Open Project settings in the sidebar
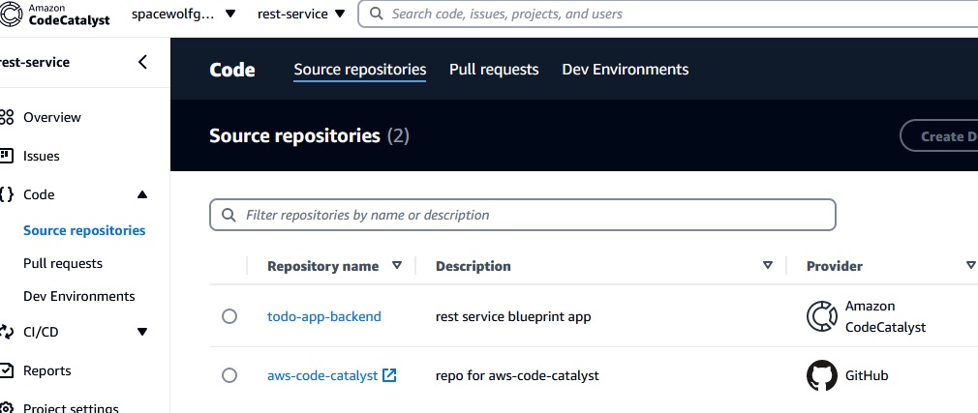The image size is (978, 413). 71,408
